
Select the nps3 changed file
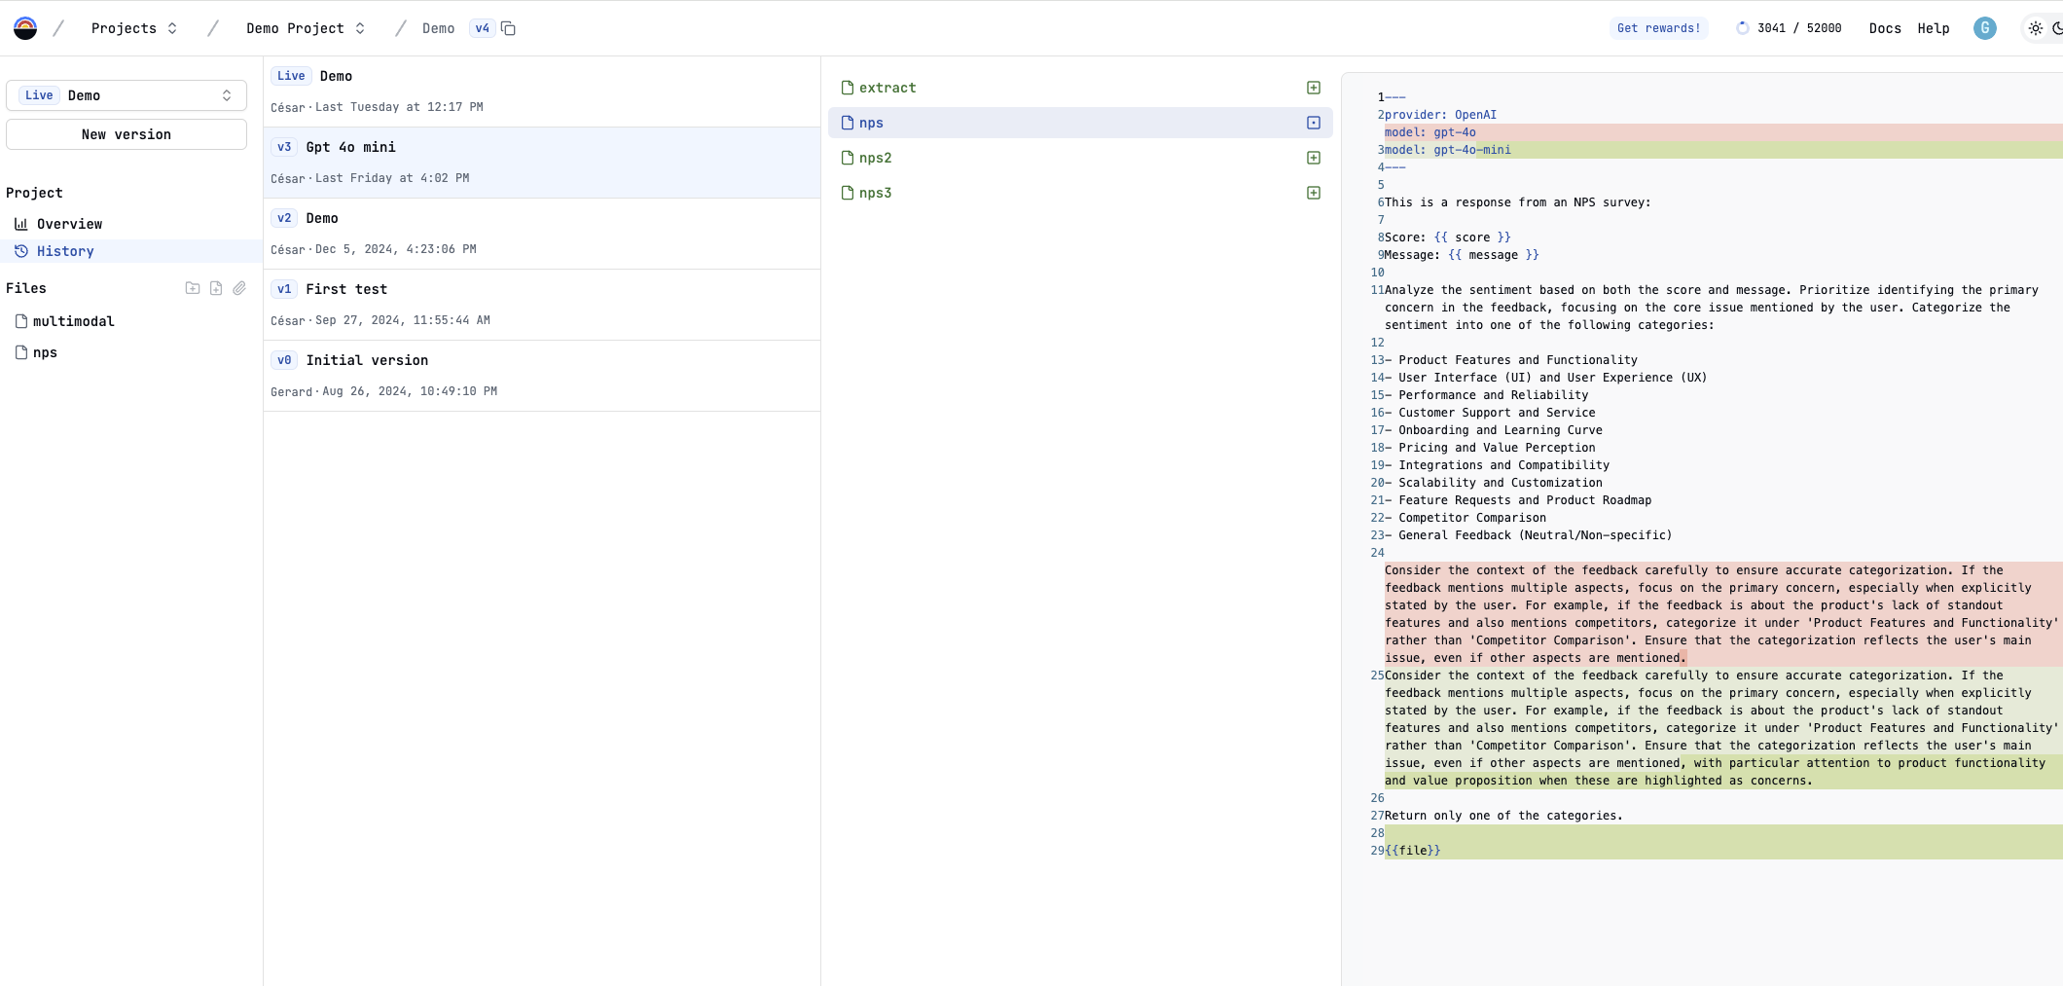(x=1080, y=193)
